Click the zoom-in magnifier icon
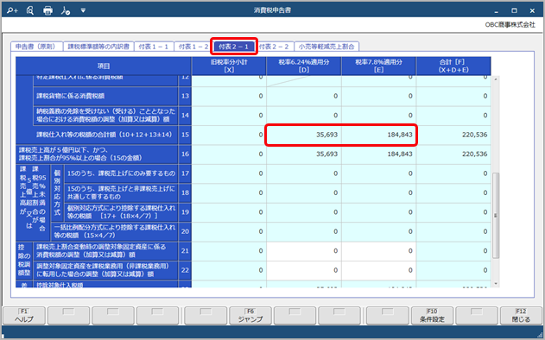The height and width of the screenshot is (340, 545). click(x=12, y=10)
